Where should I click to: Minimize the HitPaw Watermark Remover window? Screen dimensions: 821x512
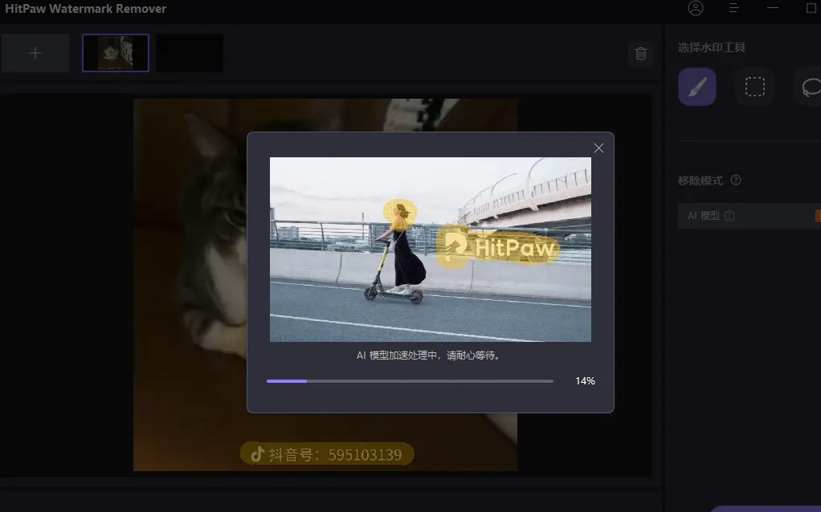(773, 8)
